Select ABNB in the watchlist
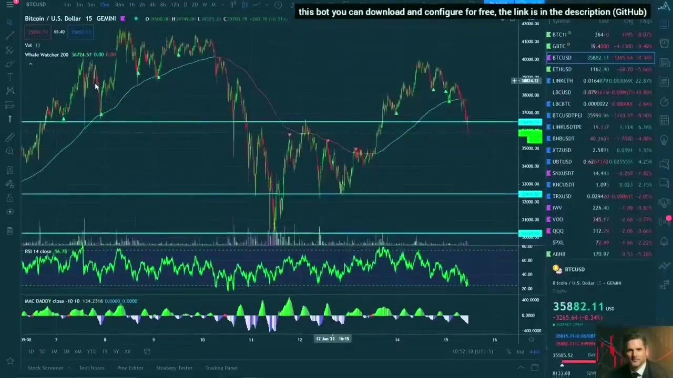 coord(600,254)
